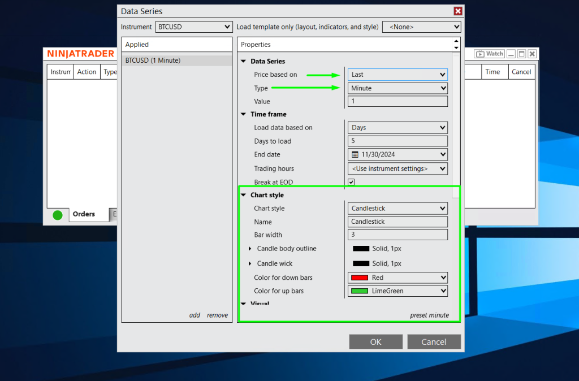Click the OK button
This screenshot has height=381, width=579.
click(x=375, y=341)
